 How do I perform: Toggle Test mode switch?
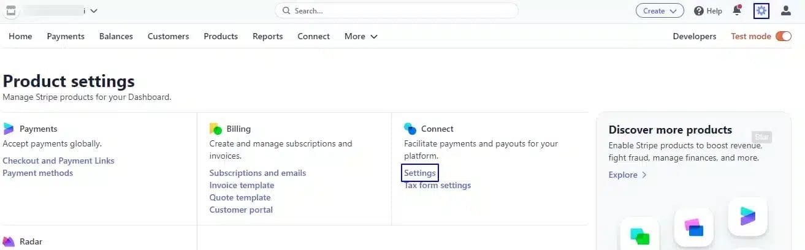[x=784, y=36]
